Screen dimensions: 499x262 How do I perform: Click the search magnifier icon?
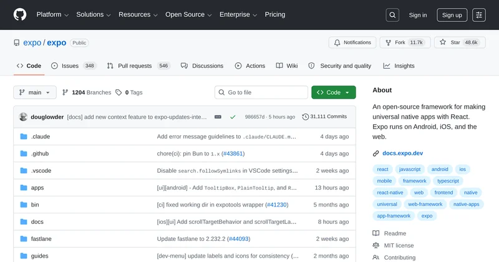click(x=392, y=15)
